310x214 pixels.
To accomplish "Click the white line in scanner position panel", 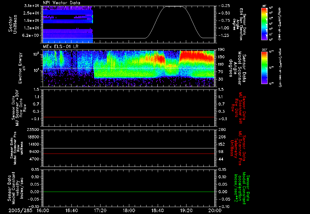I will click(x=129, y=148).
